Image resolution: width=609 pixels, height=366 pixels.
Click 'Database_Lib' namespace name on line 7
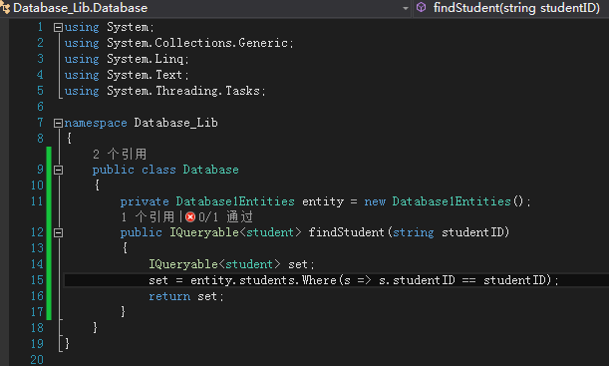[x=176, y=123]
